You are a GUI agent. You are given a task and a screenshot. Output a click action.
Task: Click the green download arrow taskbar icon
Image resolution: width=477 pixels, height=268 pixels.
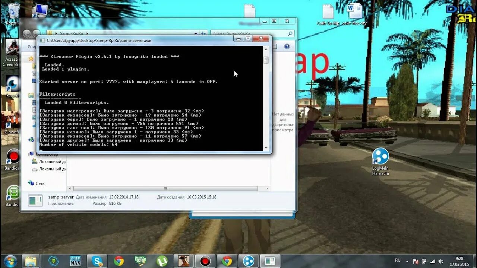click(x=54, y=261)
